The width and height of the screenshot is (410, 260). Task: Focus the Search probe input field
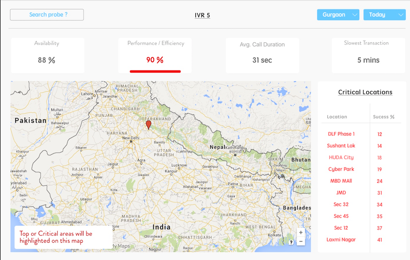47,15
